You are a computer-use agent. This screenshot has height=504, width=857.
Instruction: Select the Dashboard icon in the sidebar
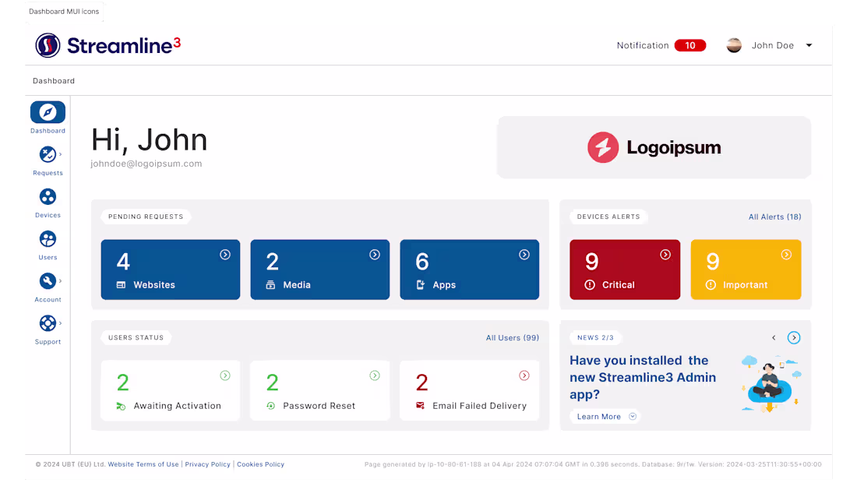(x=48, y=113)
